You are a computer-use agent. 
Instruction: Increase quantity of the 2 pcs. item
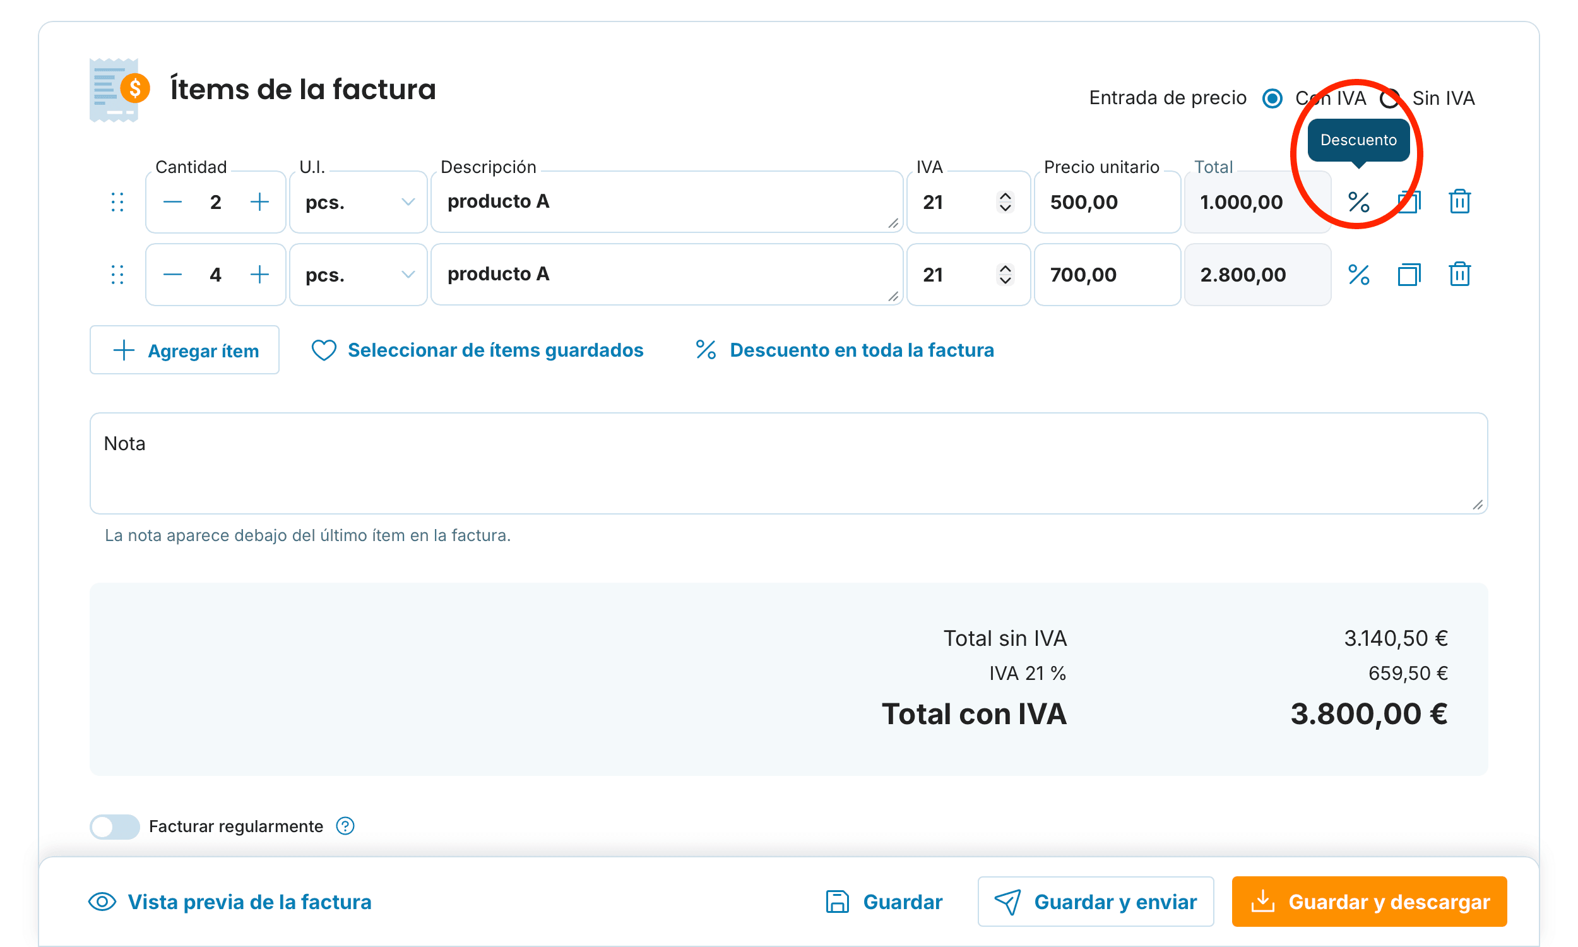point(259,202)
